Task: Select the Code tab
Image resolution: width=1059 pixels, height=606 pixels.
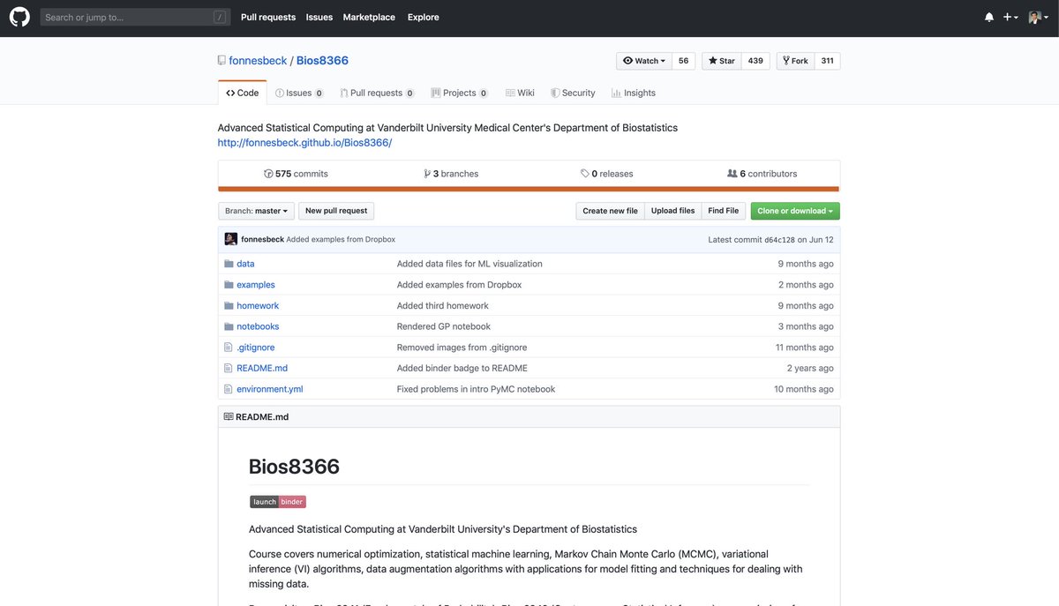Action: pyautogui.click(x=242, y=93)
